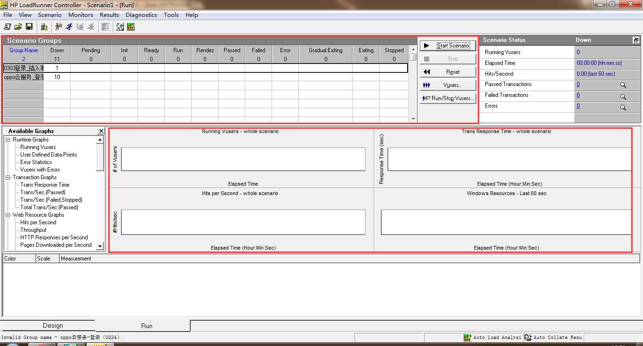
Task: Click the Gradual Exiting column header
Action: coord(326,50)
